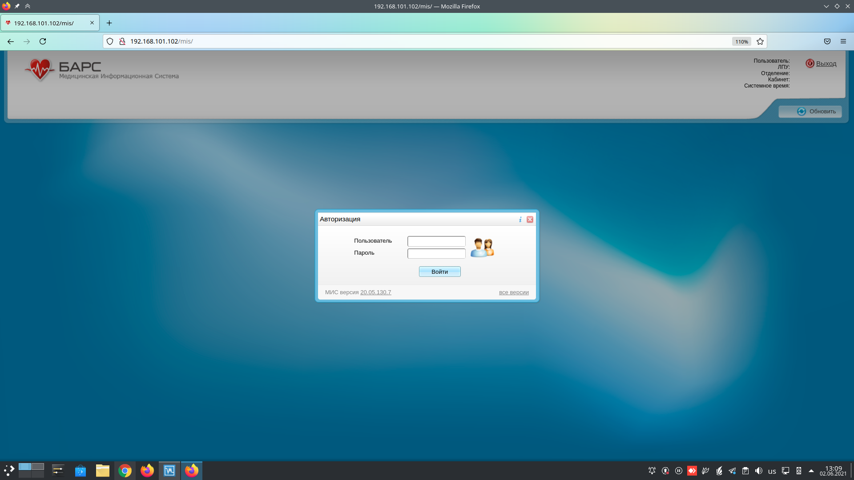Switch to active Firefox taskbar window

(x=192, y=471)
